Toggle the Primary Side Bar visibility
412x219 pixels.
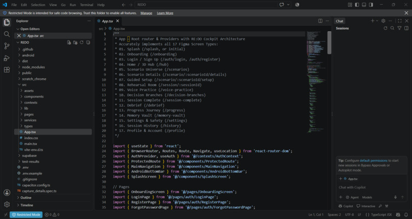[357, 5]
